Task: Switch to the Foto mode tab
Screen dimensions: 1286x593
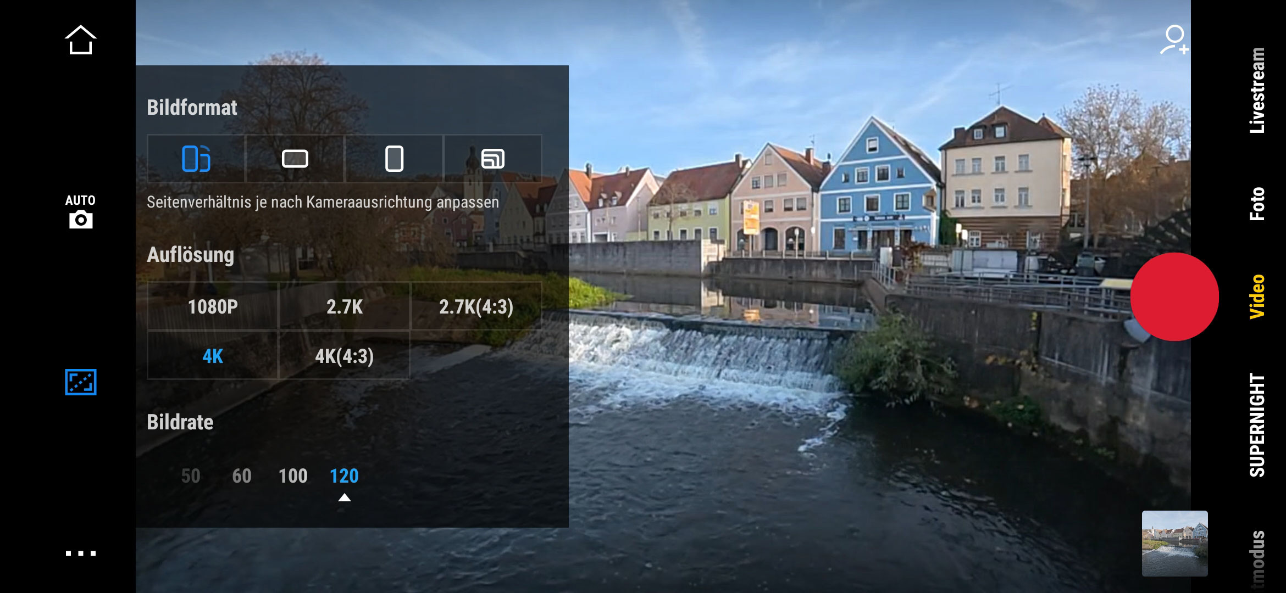Action: (1256, 204)
